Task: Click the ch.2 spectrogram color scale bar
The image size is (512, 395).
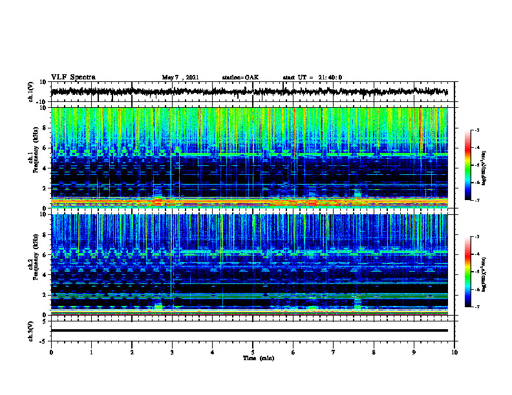Action: tap(467, 272)
